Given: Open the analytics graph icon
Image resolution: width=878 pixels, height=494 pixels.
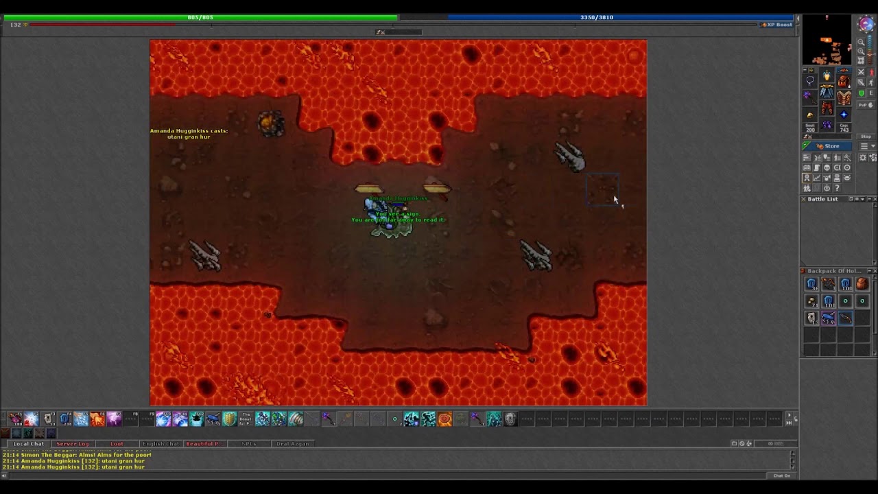Looking at the screenshot, I should (x=816, y=177).
